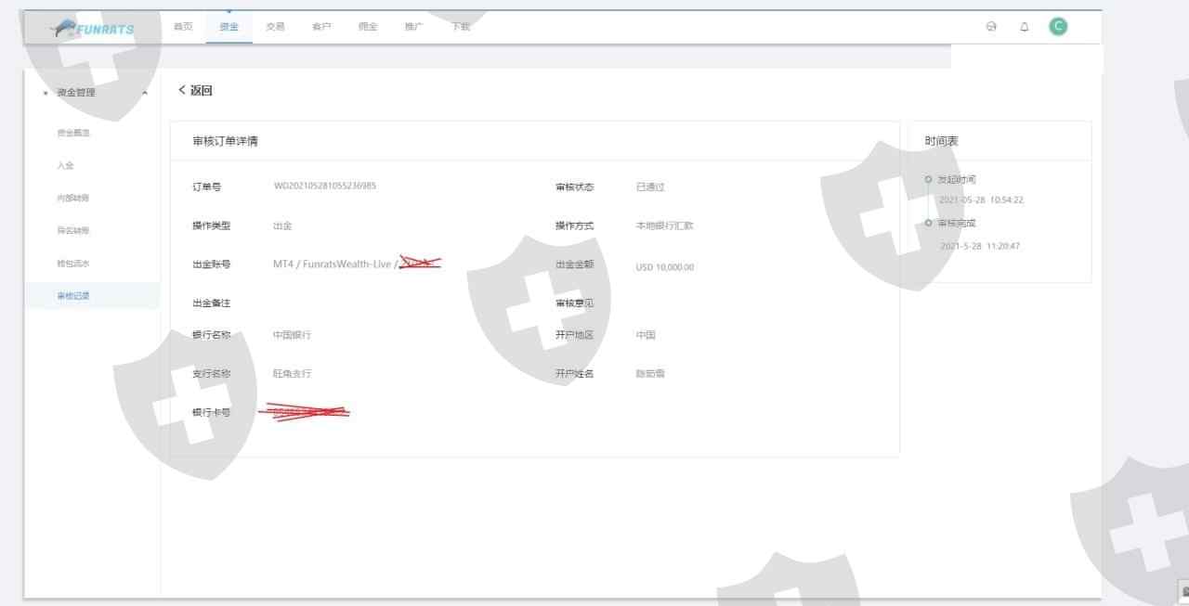This screenshot has width=1189, height=606.
Task: Open 入金 in the sidebar
Action: tap(65, 165)
